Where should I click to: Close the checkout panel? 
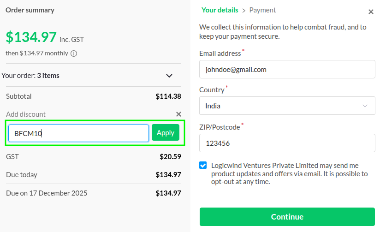tap(371, 12)
